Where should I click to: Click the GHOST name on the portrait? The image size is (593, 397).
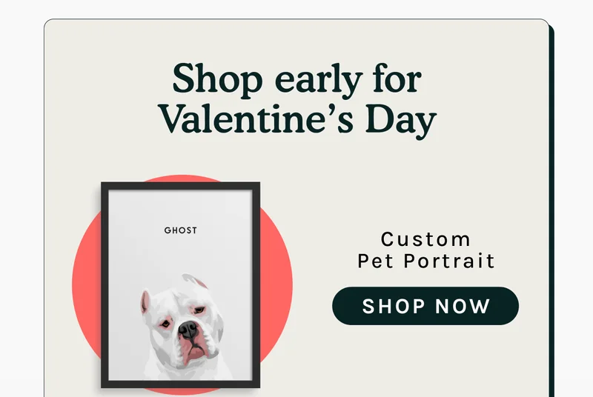[181, 230]
